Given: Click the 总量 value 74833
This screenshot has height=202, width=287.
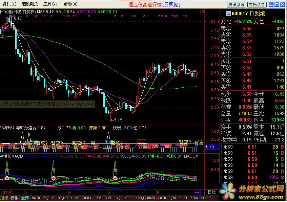Looking at the screenshot, I should click(245, 113).
